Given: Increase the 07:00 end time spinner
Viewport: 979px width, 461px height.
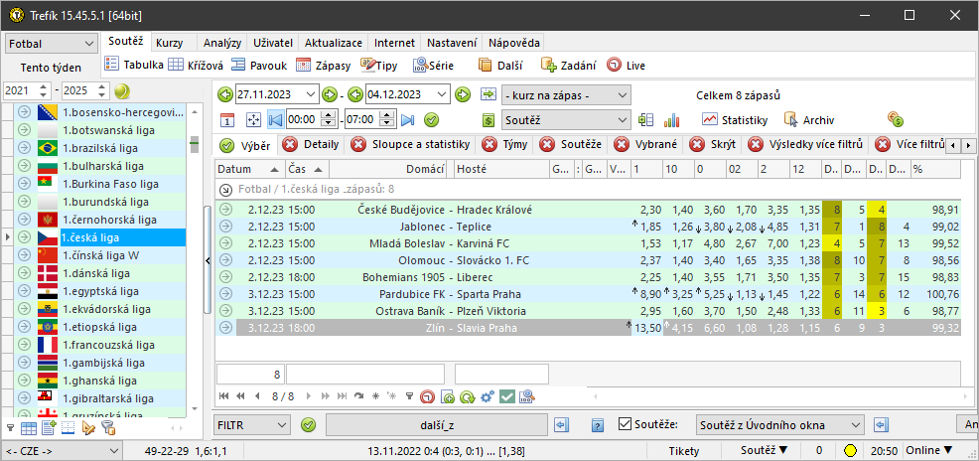Looking at the screenshot, I should 388,115.
